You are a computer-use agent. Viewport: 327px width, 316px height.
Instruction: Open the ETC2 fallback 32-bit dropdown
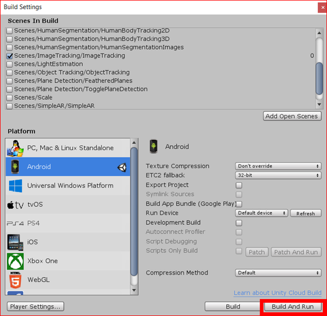tap(278, 175)
